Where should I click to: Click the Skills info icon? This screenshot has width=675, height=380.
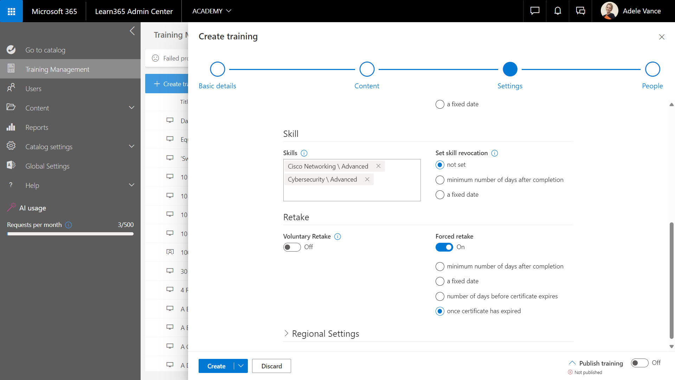coord(304,153)
